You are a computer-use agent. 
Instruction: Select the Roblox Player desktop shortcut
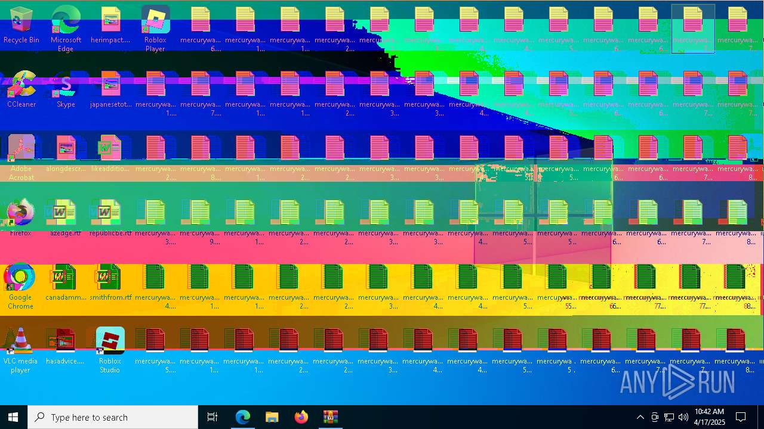[x=155, y=29]
